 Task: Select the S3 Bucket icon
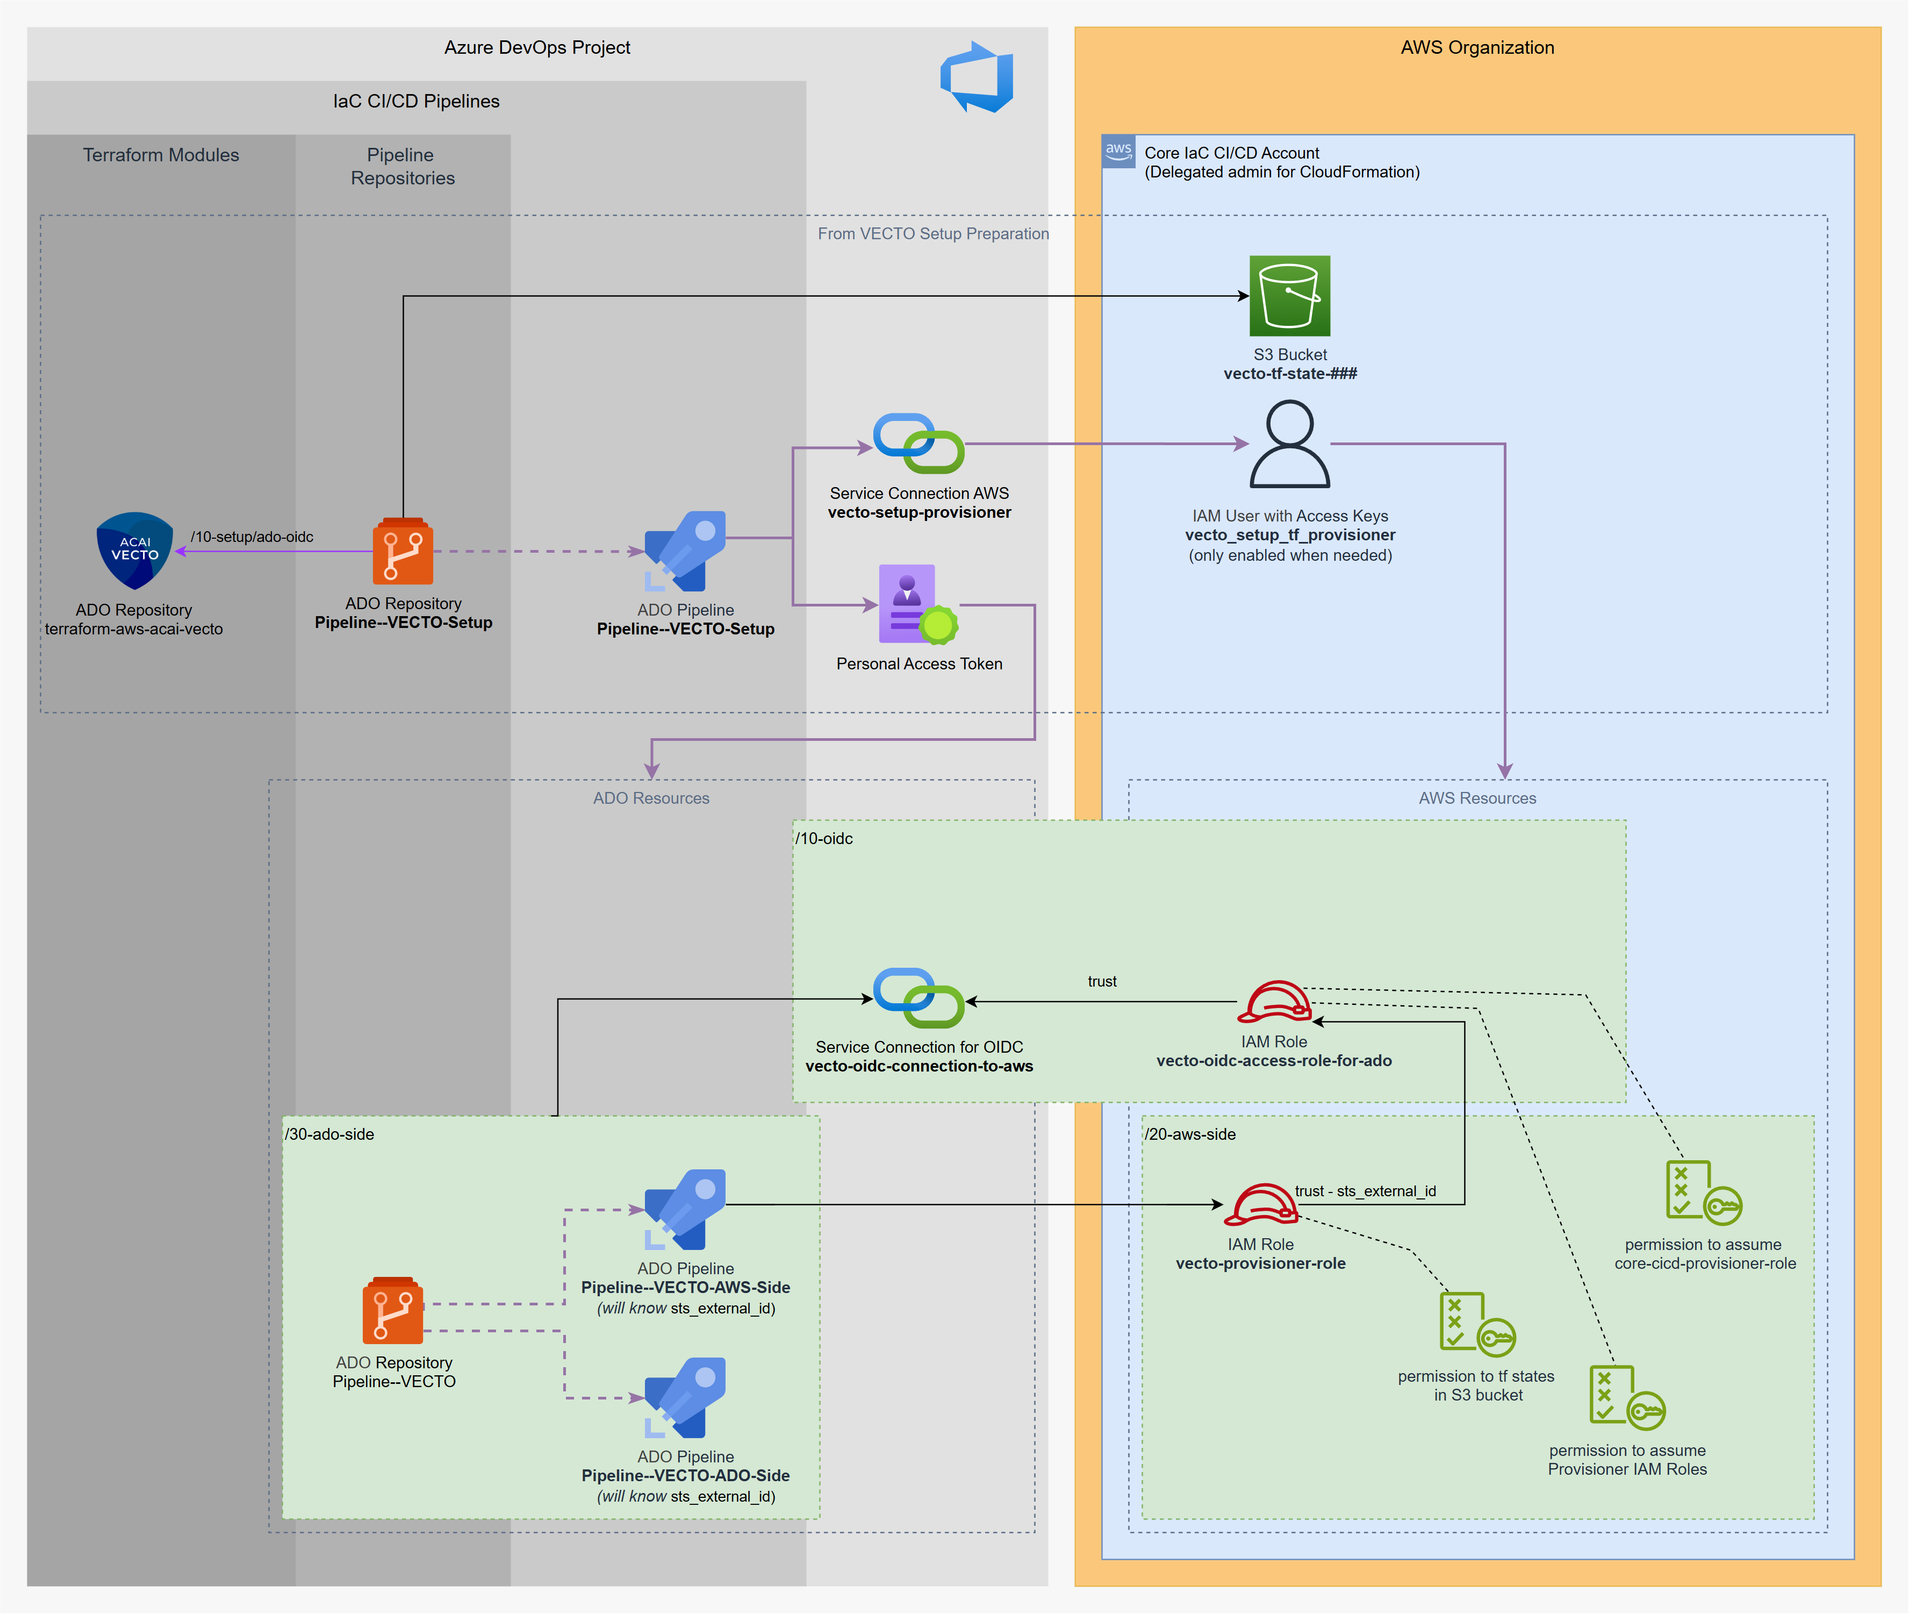coord(1290,296)
